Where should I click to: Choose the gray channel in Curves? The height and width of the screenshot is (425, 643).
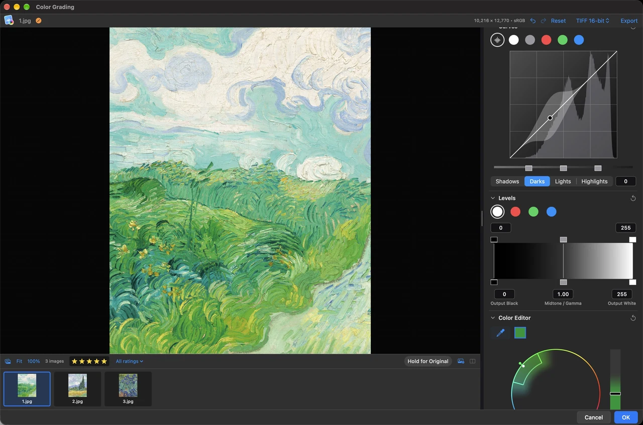[x=530, y=40]
